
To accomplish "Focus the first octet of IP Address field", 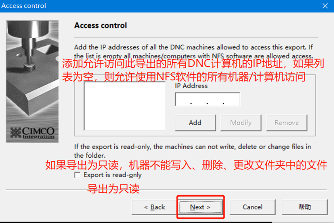I will point(183,99).
